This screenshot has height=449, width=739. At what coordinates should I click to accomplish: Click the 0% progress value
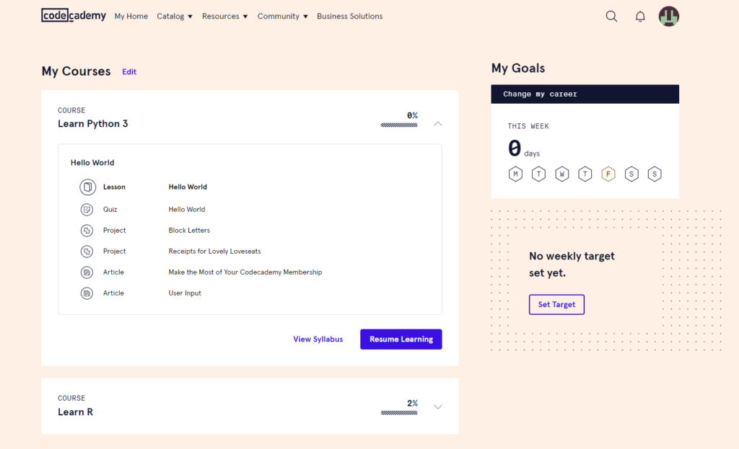tap(412, 115)
